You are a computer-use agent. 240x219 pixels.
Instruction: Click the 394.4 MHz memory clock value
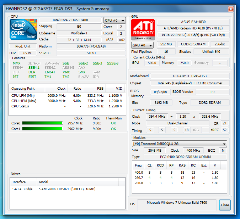click(x=157, y=116)
